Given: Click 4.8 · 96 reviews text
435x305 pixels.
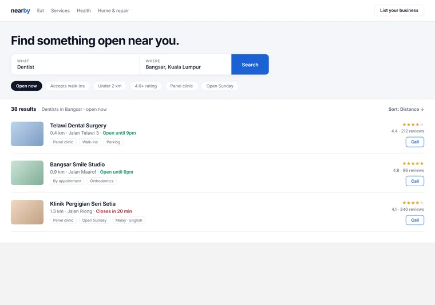Looking at the screenshot, I should (x=408, y=170).
